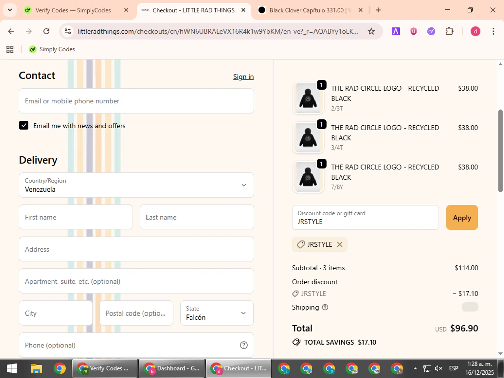Open the network tray icon
The width and height of the screenshot is (504, 378).
click(427, 368)
